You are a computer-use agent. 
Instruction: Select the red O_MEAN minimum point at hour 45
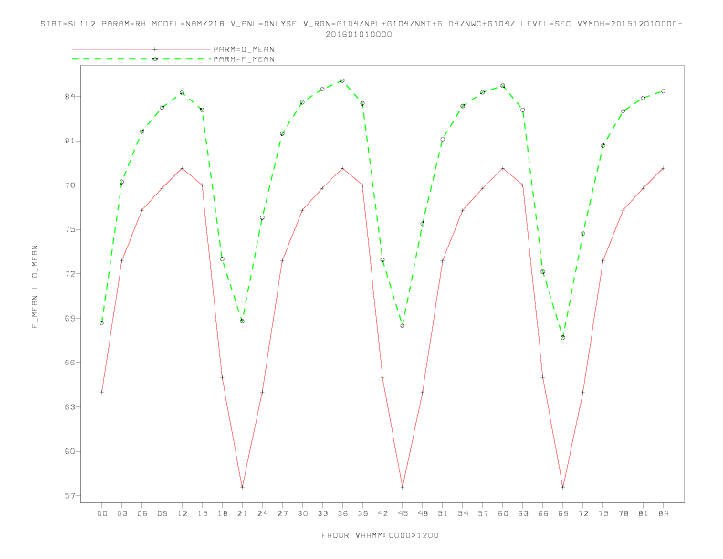403,487
